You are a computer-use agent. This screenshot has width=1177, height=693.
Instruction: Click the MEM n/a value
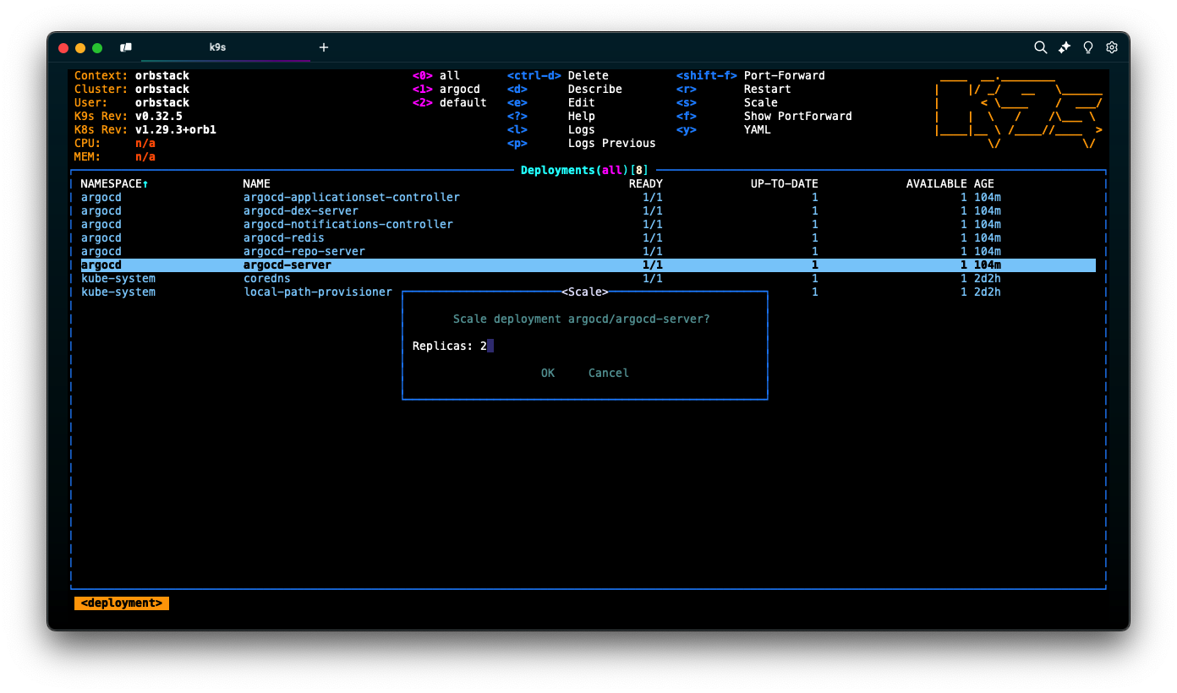145,156
